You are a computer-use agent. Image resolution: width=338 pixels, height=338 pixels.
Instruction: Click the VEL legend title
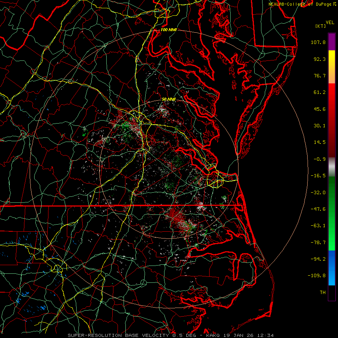tap(330, 23)
